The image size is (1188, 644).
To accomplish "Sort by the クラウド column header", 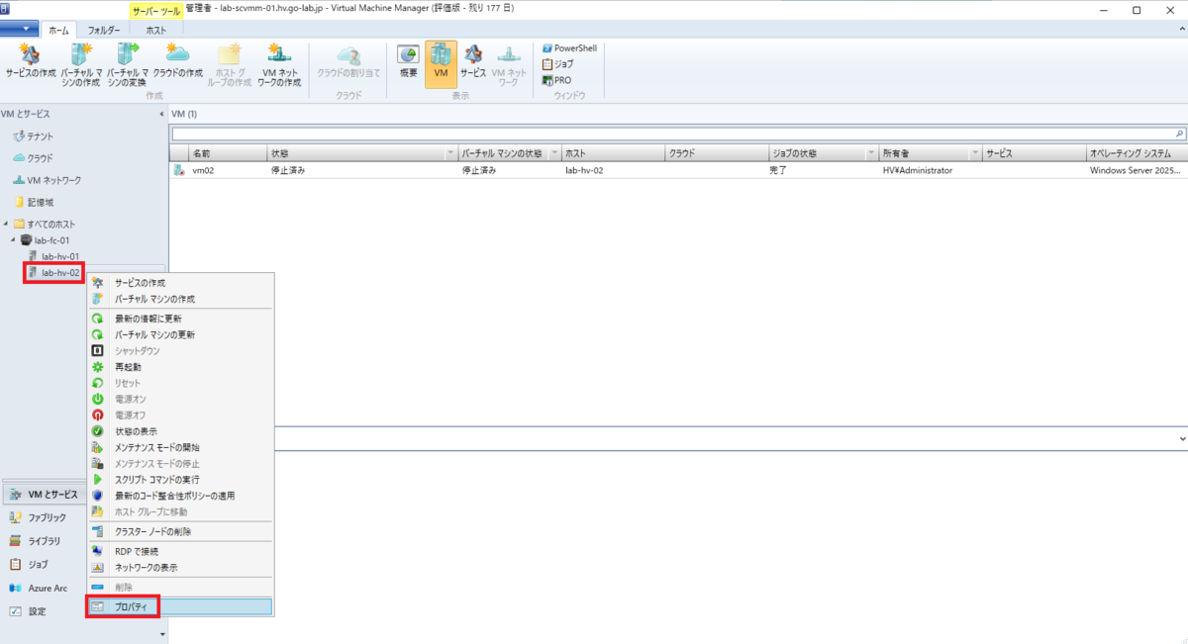I will click(x=716, y=154).
